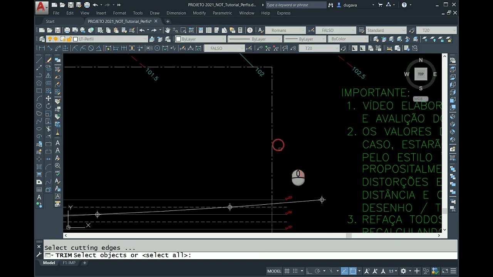The height and width of the screenshot is (277, 493).
Task: Toggle layer lock padlock in layer dropdown
Action: (x=69, y=39)
